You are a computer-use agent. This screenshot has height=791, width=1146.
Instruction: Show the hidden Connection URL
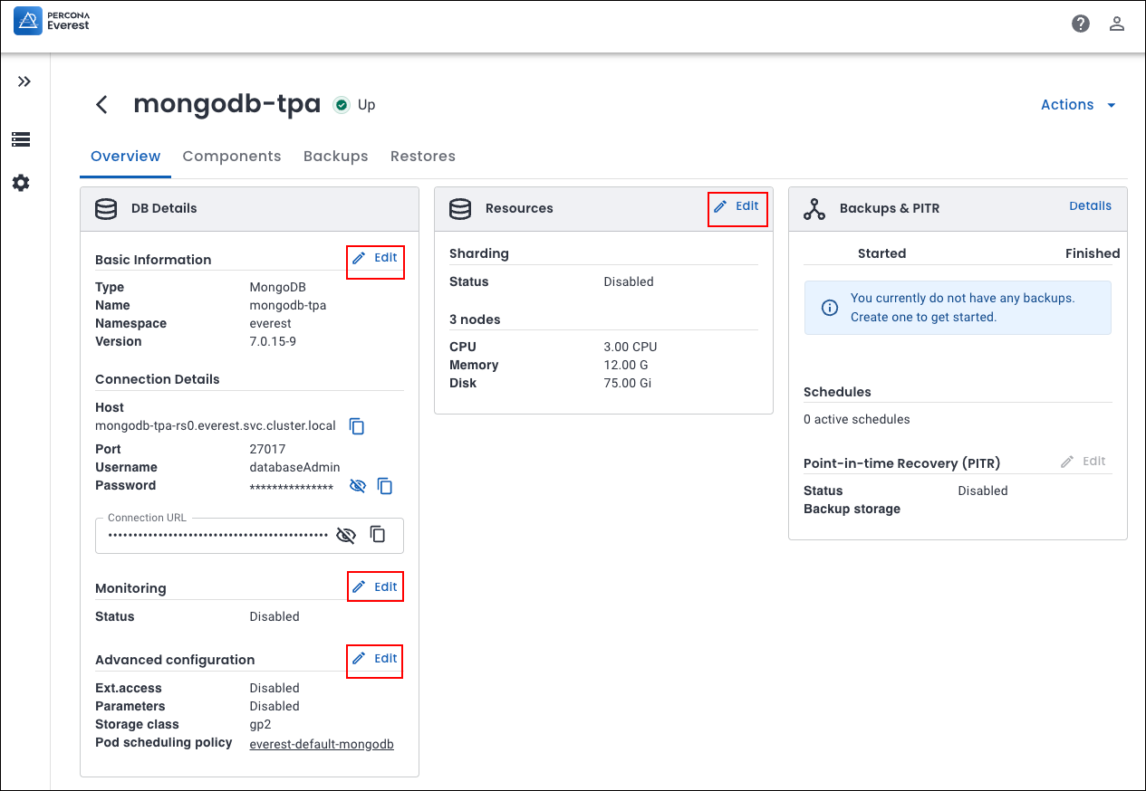(x=345, y=535)
